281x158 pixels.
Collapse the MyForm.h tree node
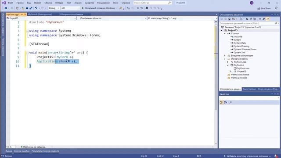pos(228,65)
